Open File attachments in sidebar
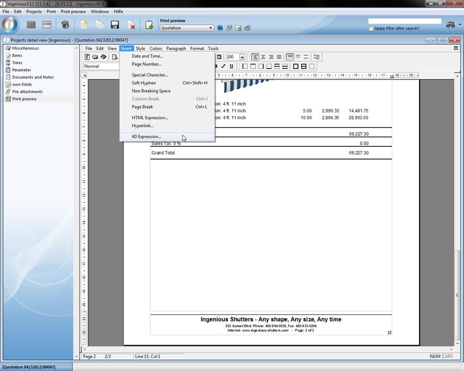464x371 pixels. (x=27, y=92)
